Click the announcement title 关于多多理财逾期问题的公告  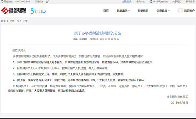[x=98, y=33]
